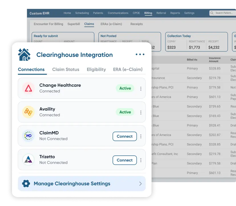
Task: Click the $1,773 remittance value
Action: click(x=194, y=47)
